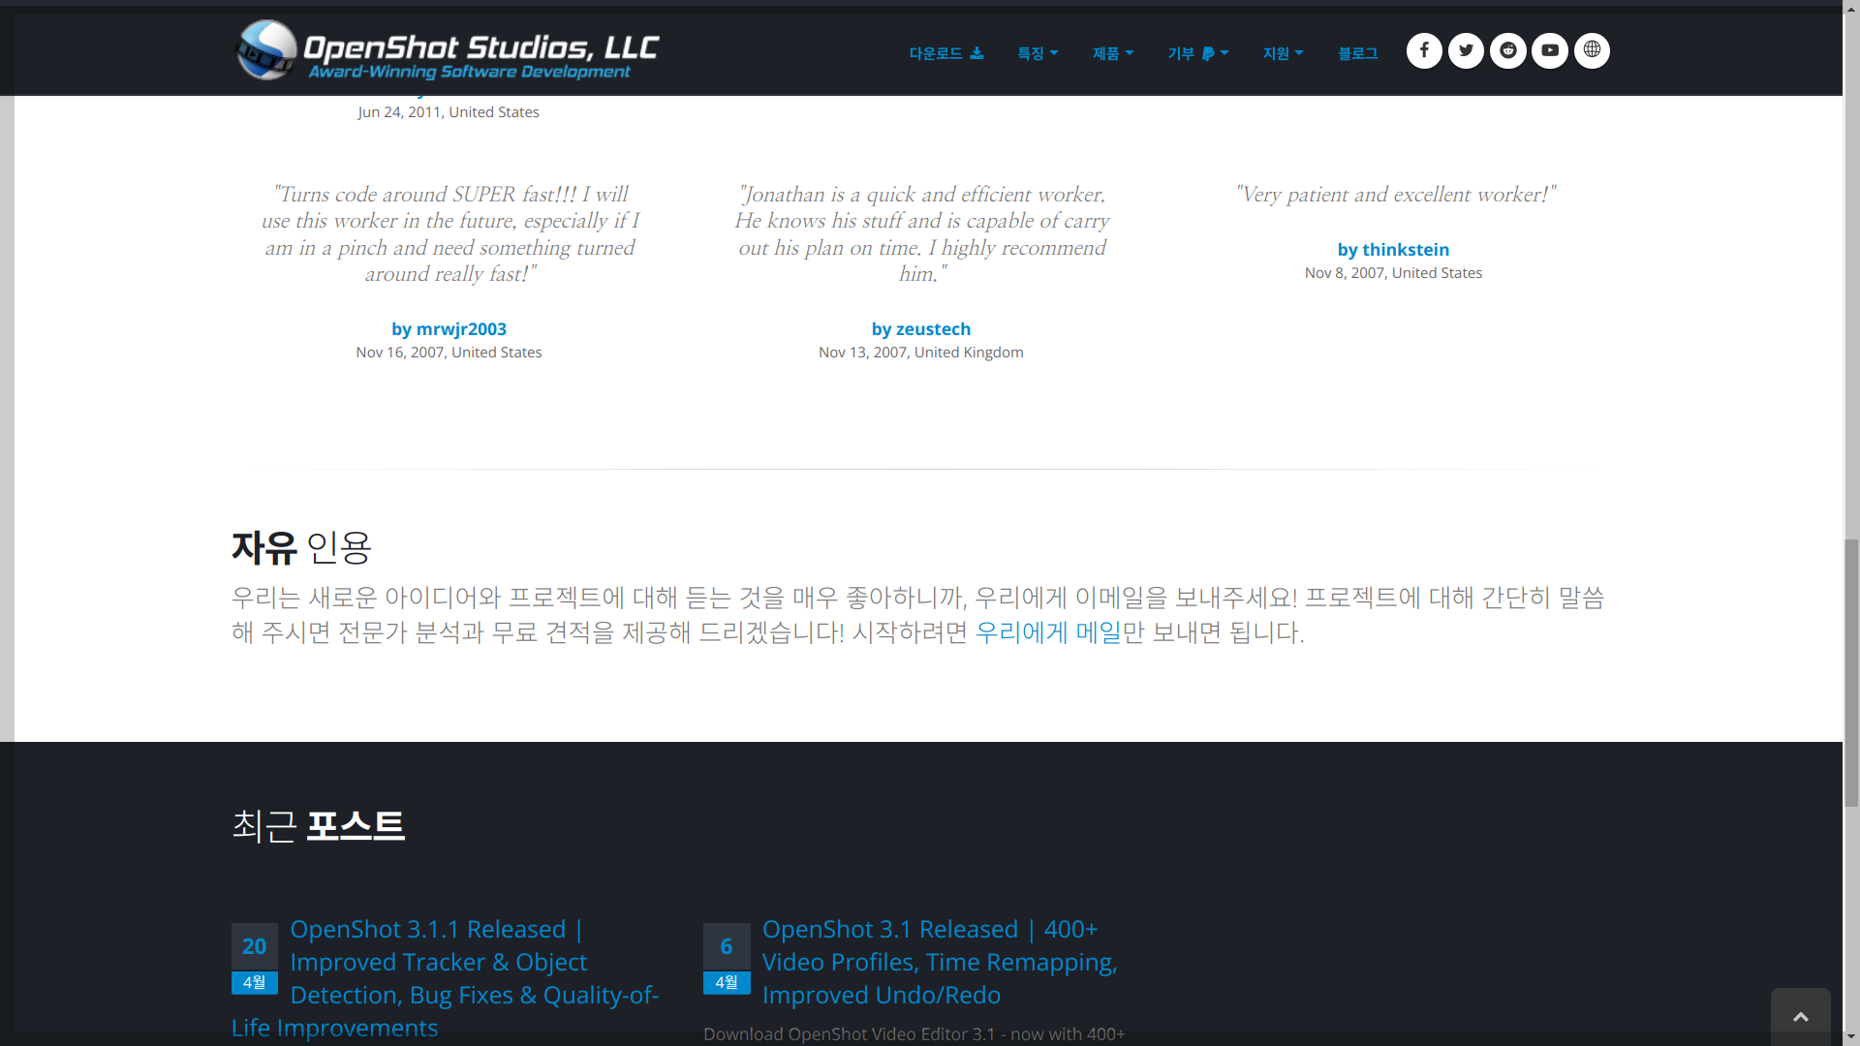
Task: Expand the 특징 dropdown menu
Action: point(1038,53)
